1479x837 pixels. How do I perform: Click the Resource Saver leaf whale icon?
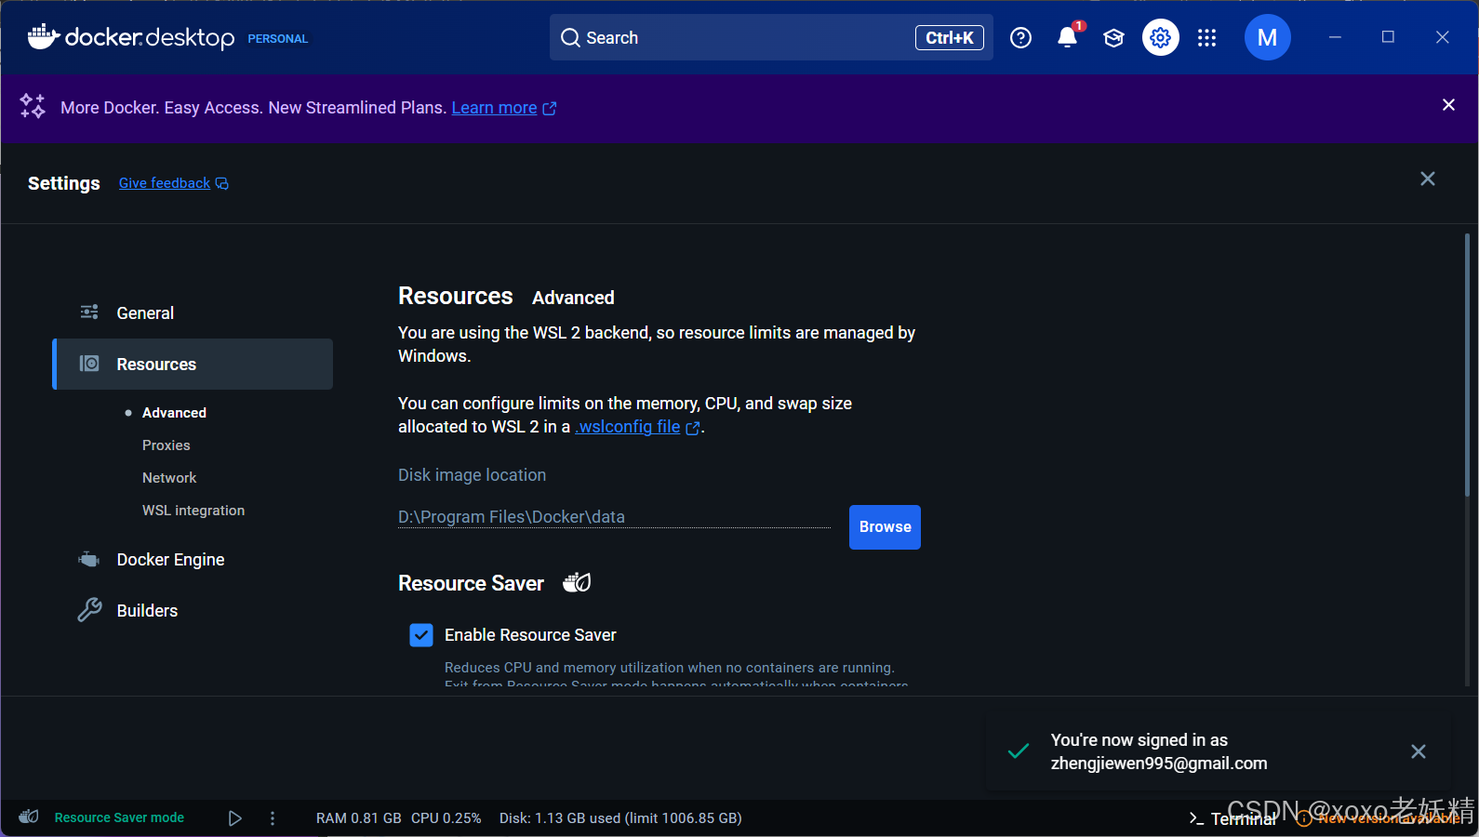pyautogui.click(x=577, y=582)
